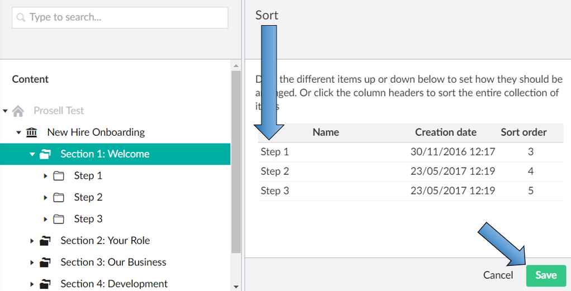Click the Sort order column header
This screenshot has width=571, height=291.
coord(523,132)
